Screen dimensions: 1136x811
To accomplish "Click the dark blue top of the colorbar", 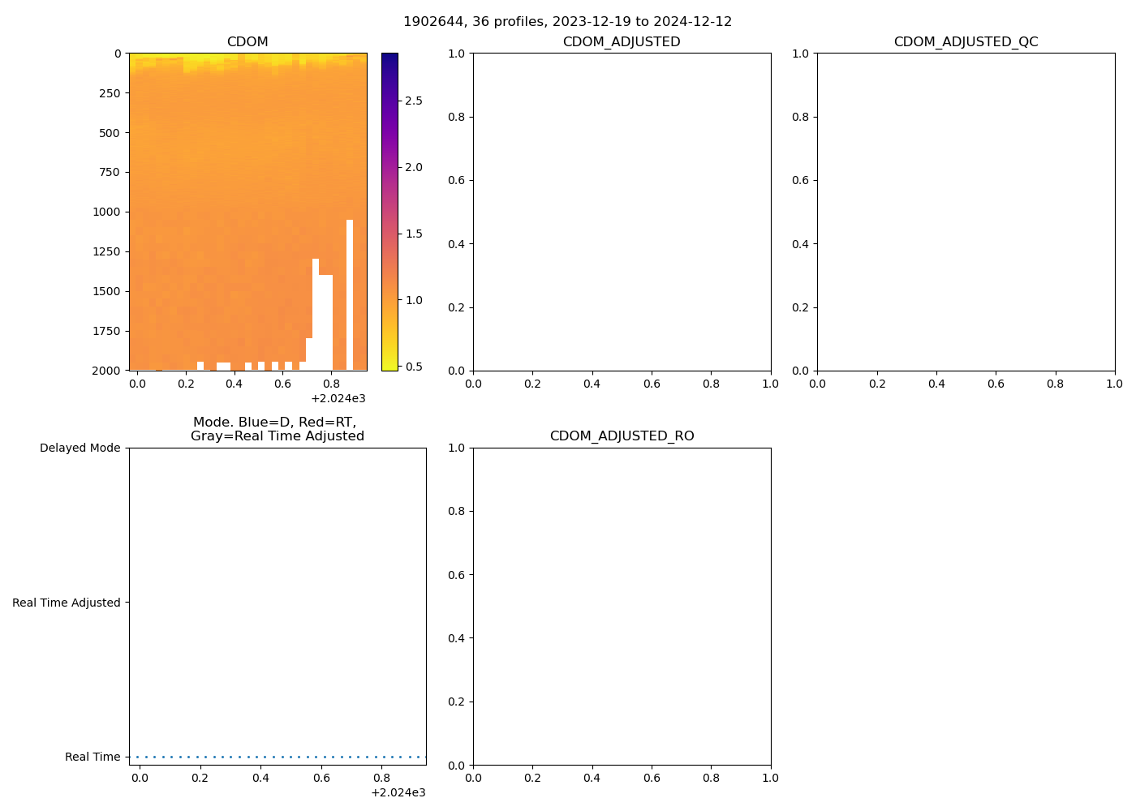I will tap(389, 58).
